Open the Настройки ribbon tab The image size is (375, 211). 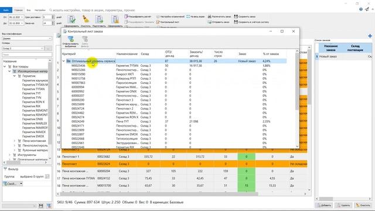(x=40, y=10)
